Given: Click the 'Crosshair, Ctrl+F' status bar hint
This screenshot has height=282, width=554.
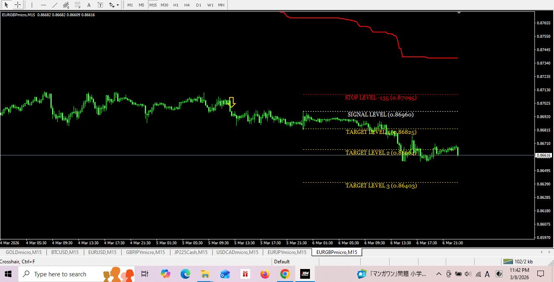Looking at the screenshot, I should click(17, 262).
